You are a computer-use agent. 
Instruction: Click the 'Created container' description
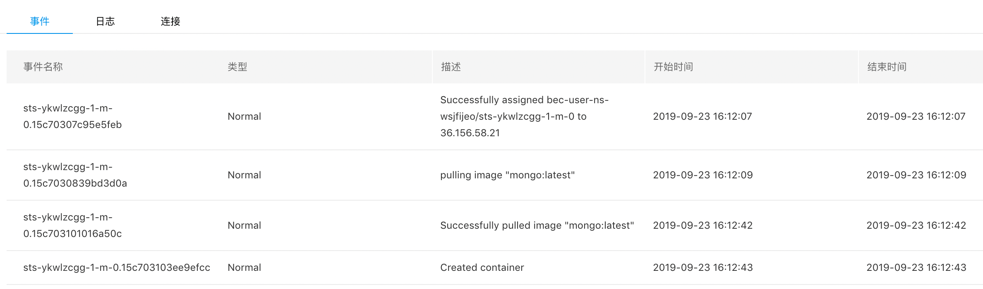coord(482,268)
